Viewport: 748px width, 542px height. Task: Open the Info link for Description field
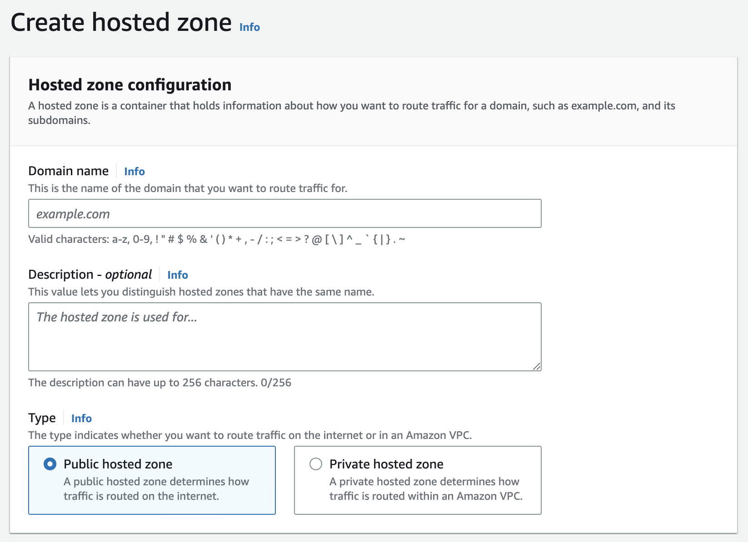[x=178, y=275]
